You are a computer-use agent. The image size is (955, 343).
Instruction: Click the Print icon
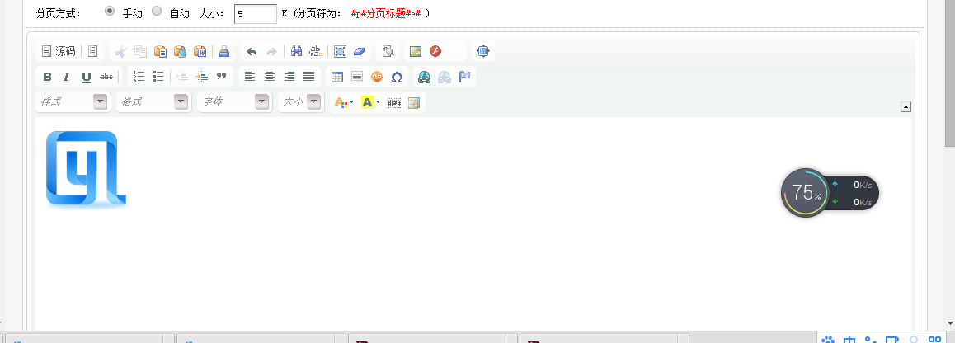pos(224,51)
